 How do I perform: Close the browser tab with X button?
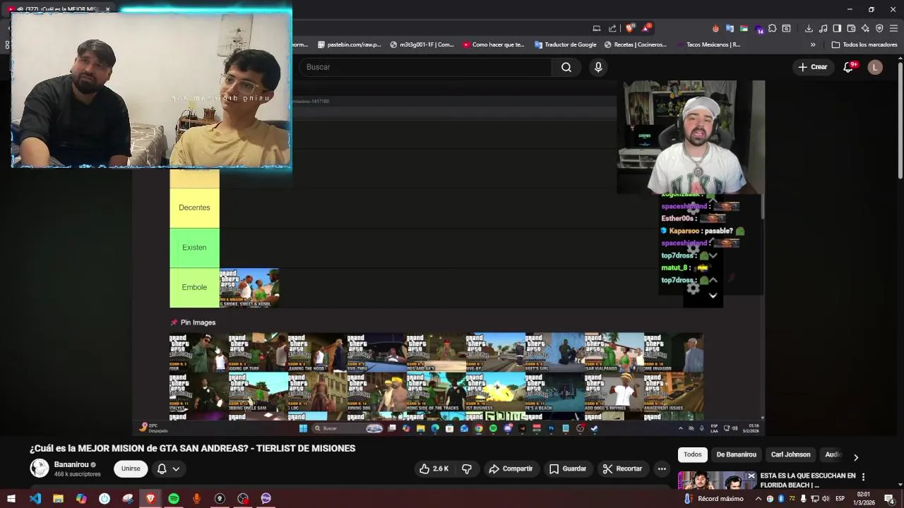click(107, 9)
